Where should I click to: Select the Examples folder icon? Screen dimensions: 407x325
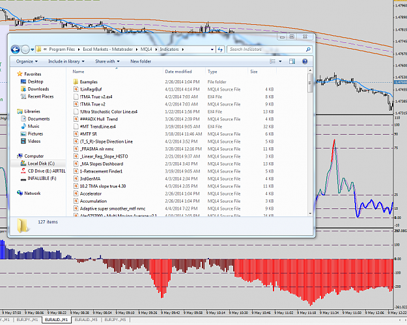tap(76, 82)
